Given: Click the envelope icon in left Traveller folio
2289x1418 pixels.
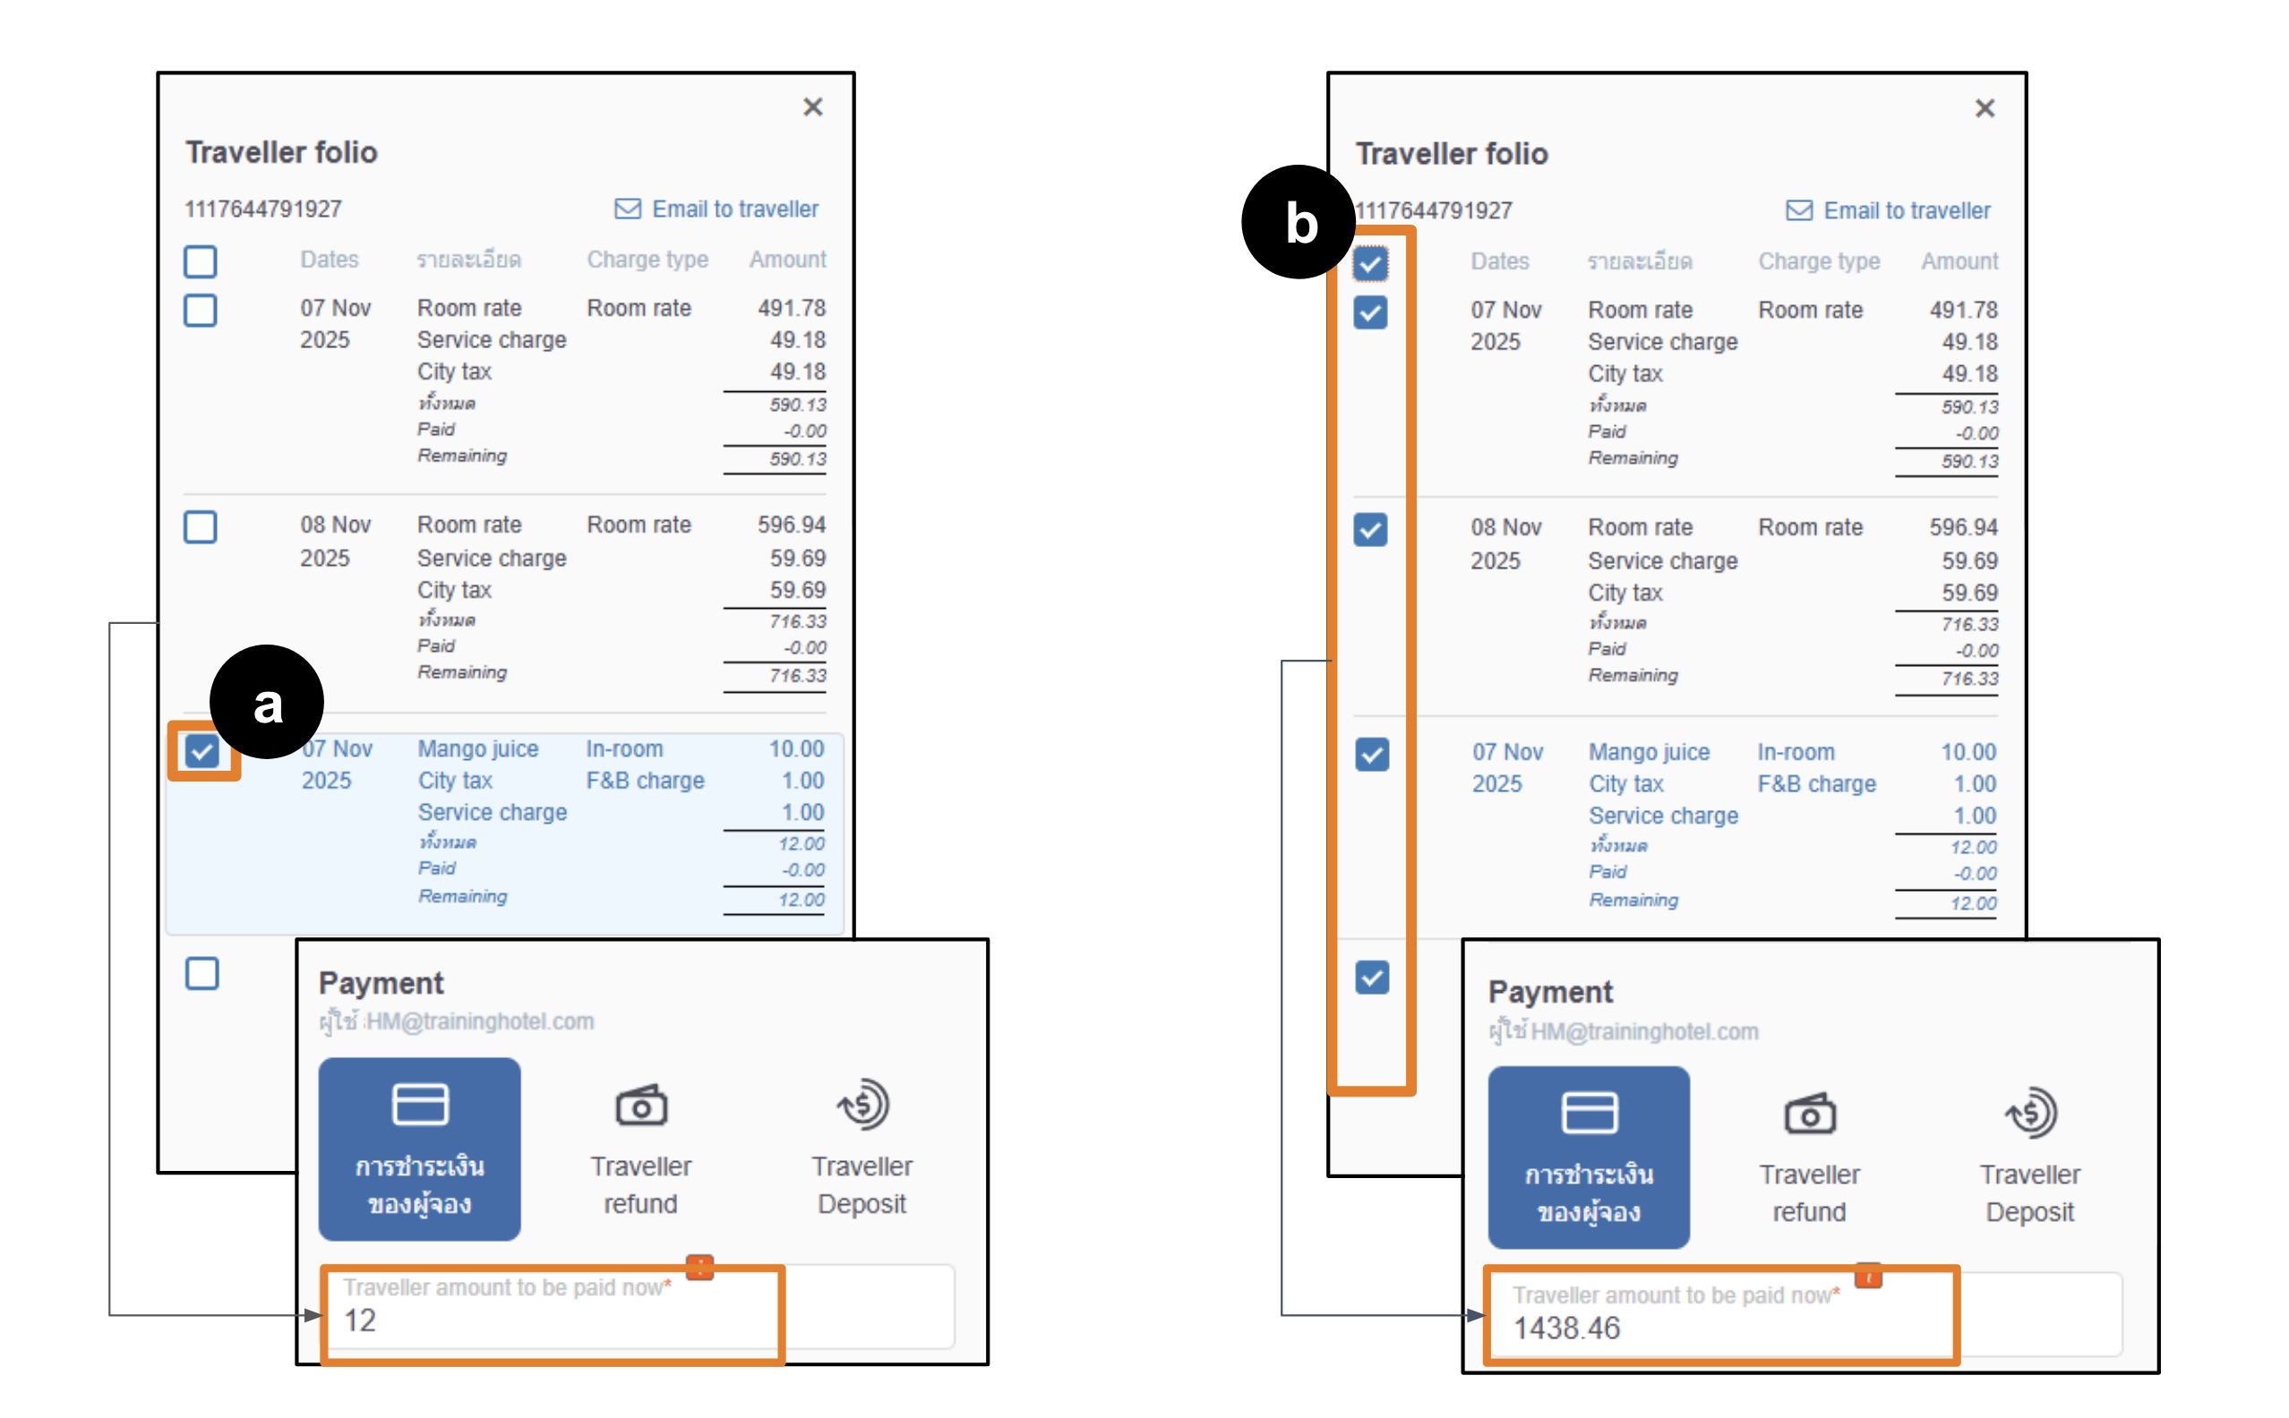Looking at the screenshot, I should click(627, 209).
